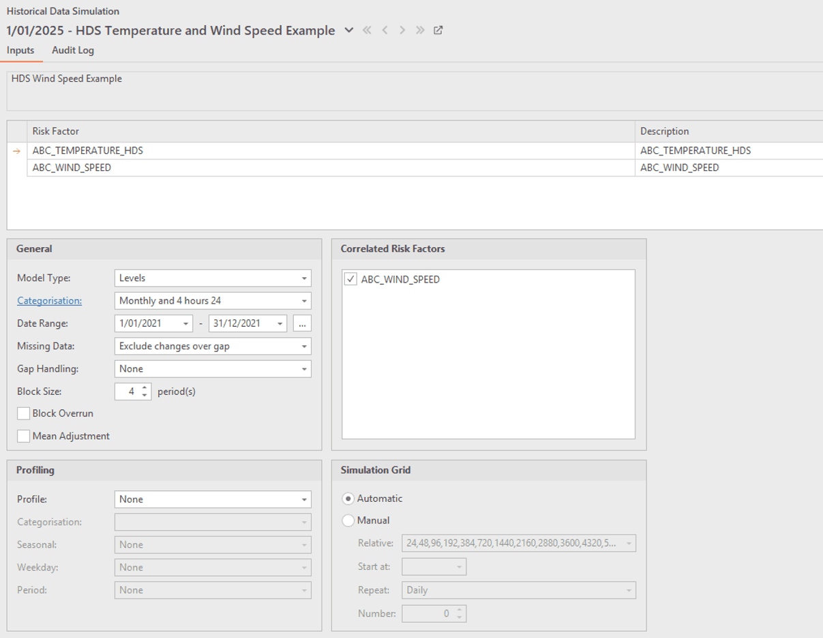Expand the record title chevron
823x638 pixels.
tap(348, 30)
